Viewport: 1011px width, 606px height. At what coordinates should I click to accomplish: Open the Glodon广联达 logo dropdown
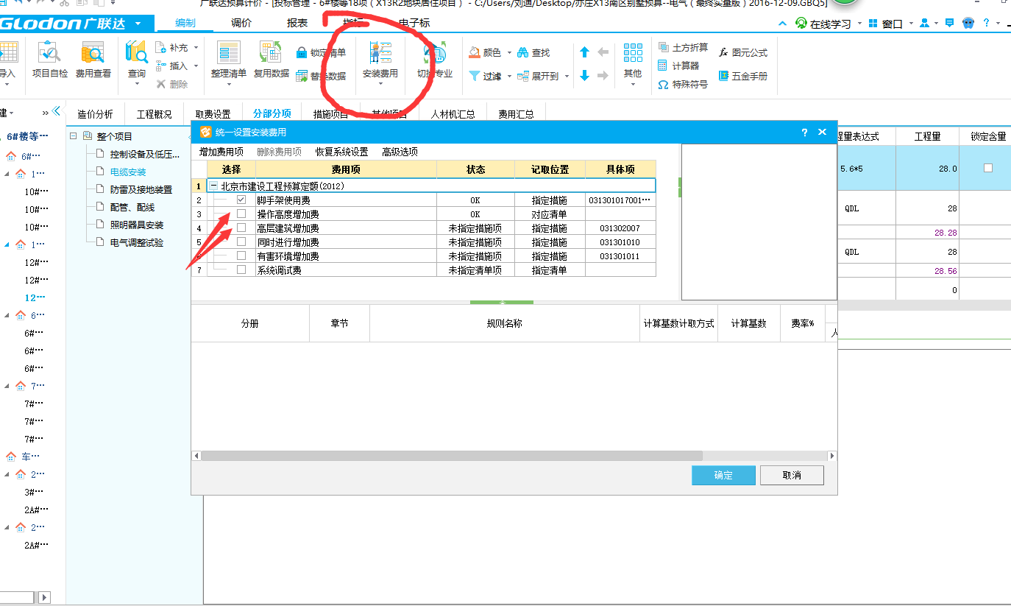click(138, 24)
